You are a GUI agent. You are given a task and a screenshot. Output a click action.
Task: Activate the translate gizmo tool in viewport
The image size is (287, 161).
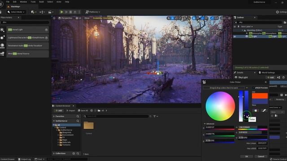coord(172,18)
